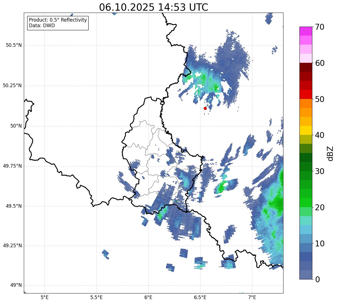337x303 pixels.
Task: Click the red location marker dot
Action: pos(205,108)
